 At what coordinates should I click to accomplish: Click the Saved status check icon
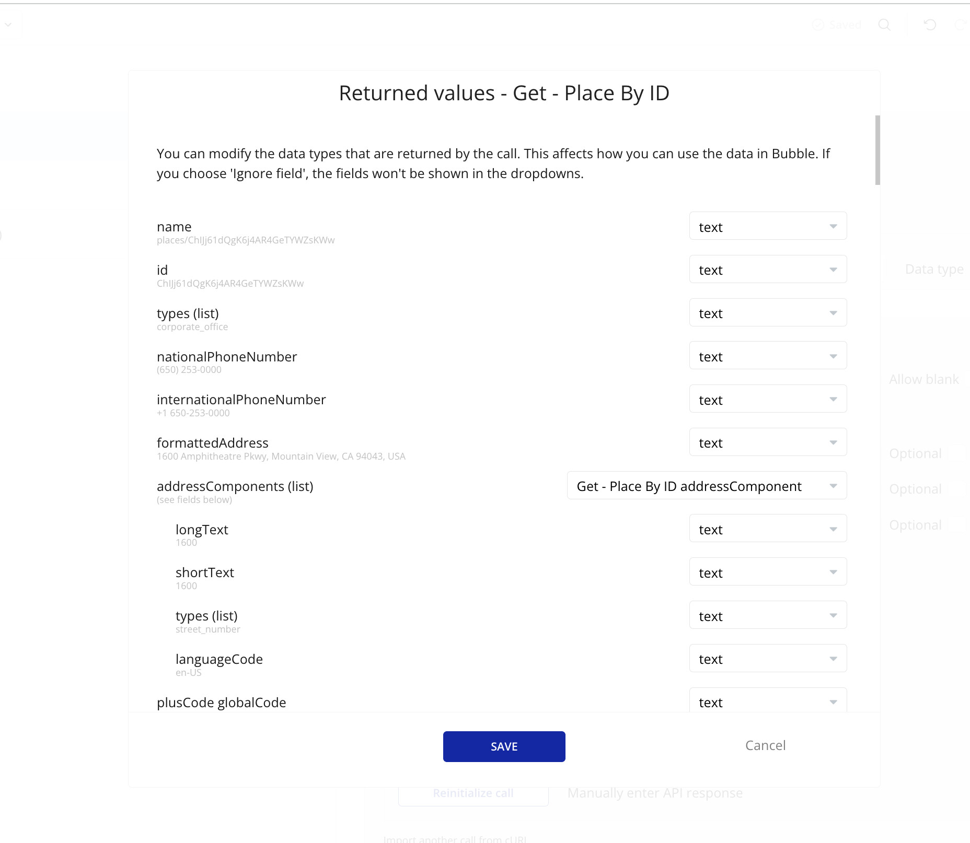click(818, 25)
